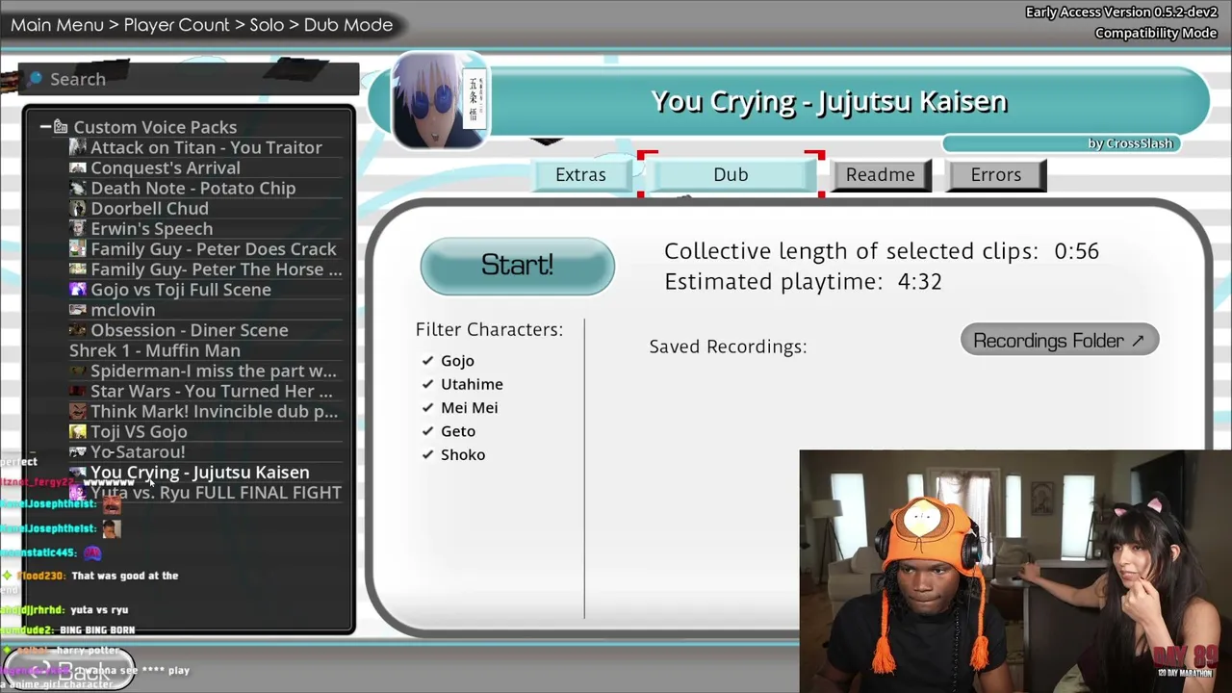
Task: Open the Errors tab
Action: click(996, 175)
